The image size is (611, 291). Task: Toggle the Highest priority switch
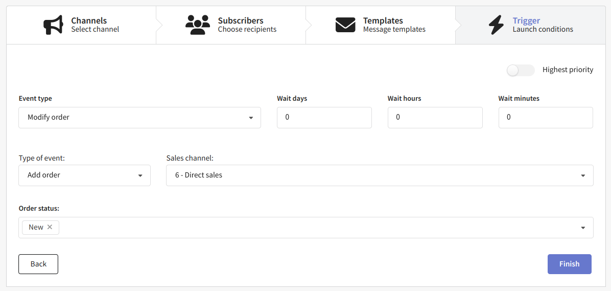520,70
